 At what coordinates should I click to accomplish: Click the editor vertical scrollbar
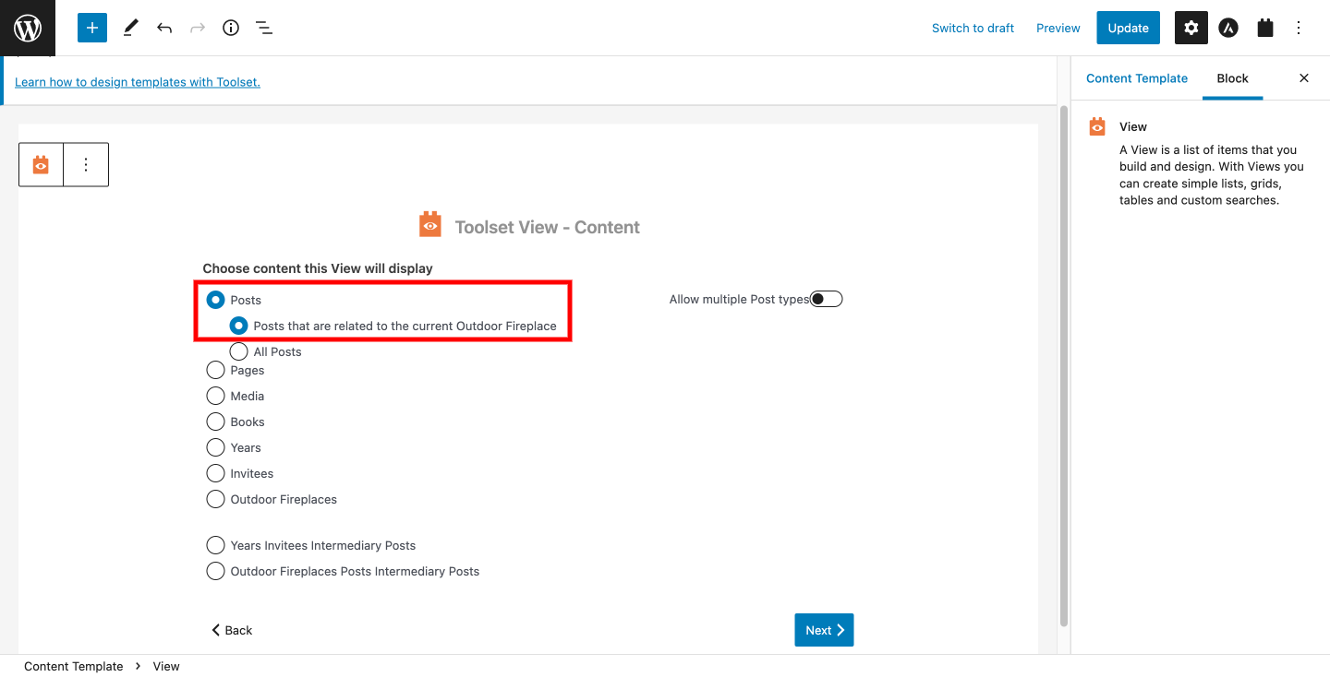click(x=1063, y=365)
